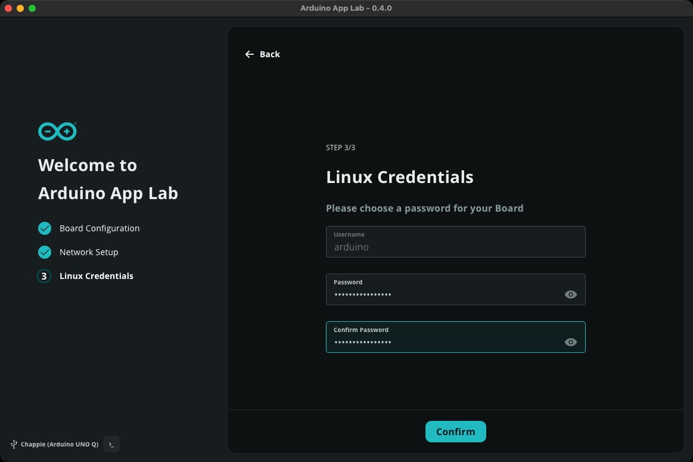
Task: Open the terminal icon button
Action: [111, 444]
